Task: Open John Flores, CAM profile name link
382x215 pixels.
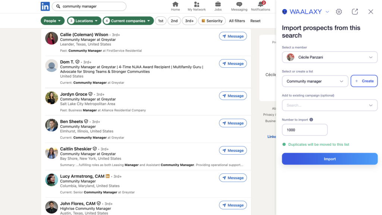Action: [x=78, y=203]
